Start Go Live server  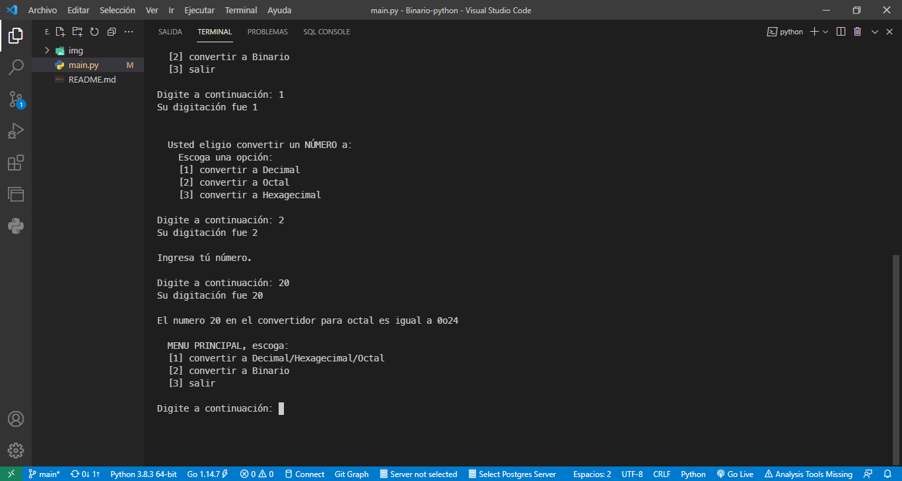[735, 474]
